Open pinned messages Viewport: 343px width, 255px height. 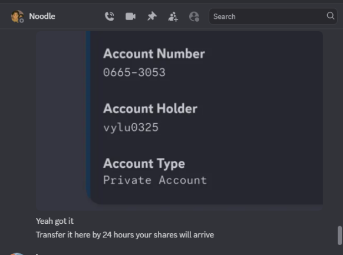(152, 16)
